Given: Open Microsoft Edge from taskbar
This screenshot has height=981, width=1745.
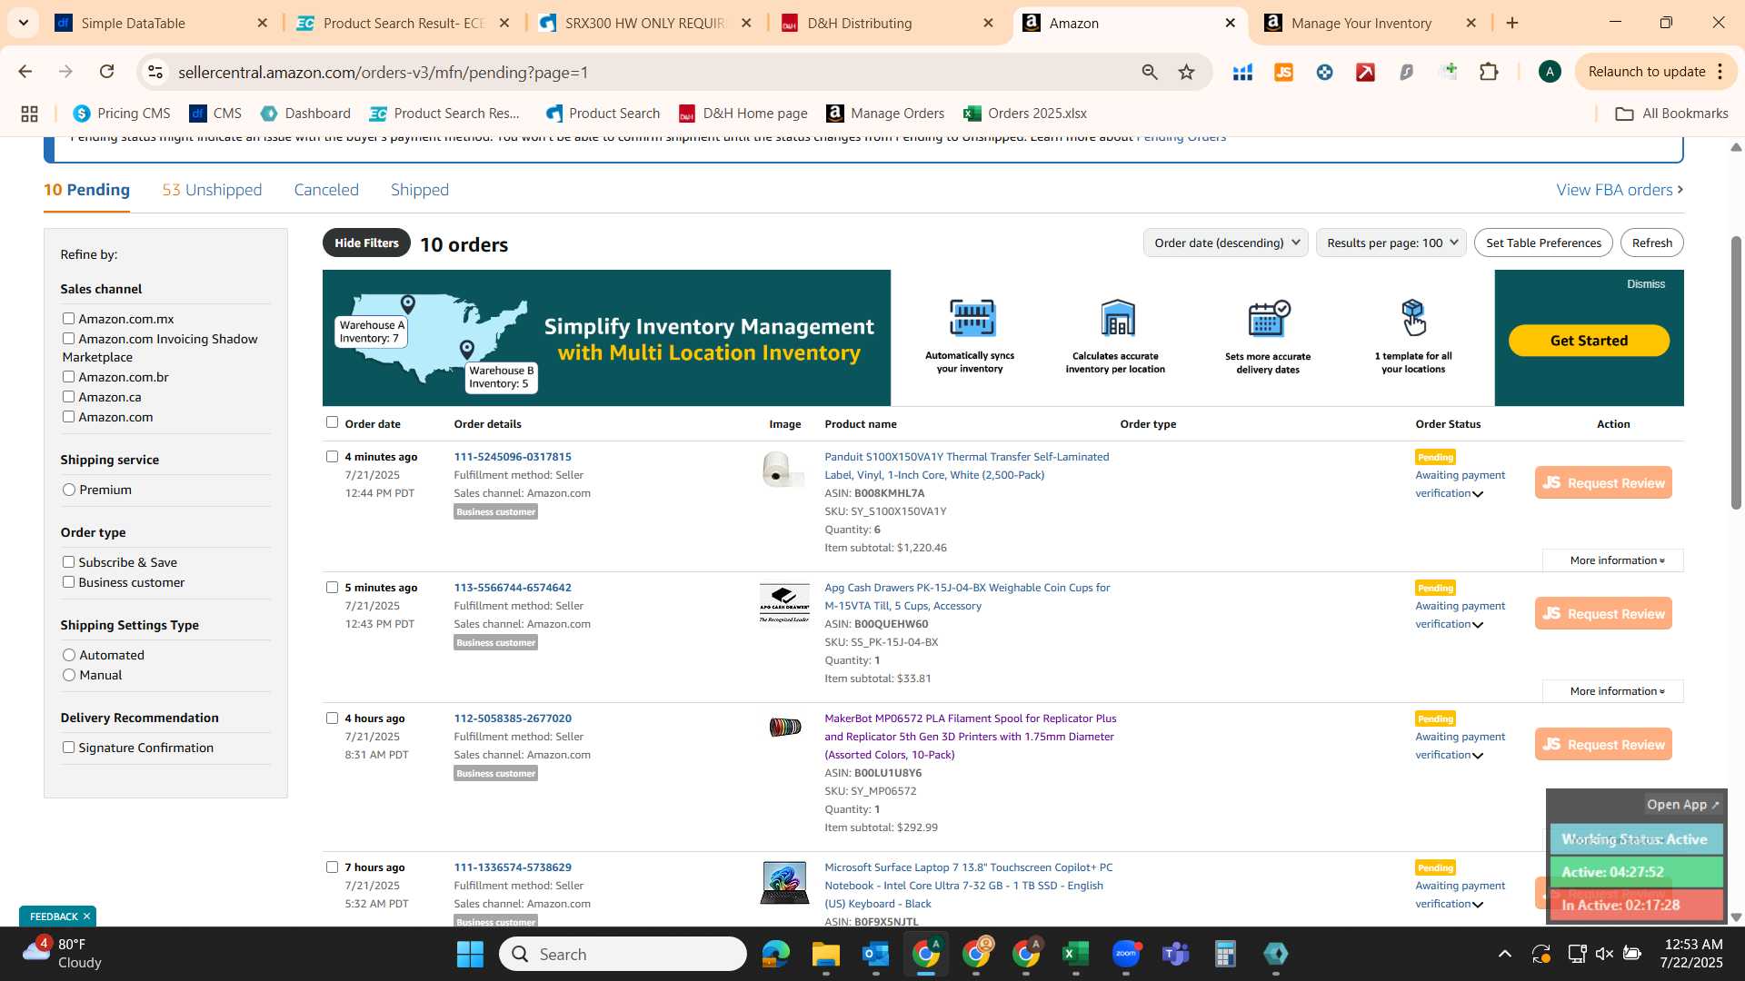Looking at the screenshot, I should tap(775, 954).
